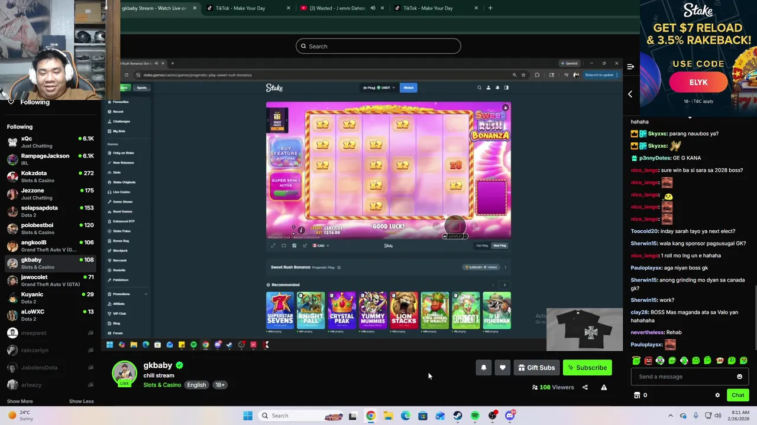Viewport: 757px width, 425px height.
Task: Open Lion Stacks recommended game thumbnail
Action: click(x=404, y=311)
